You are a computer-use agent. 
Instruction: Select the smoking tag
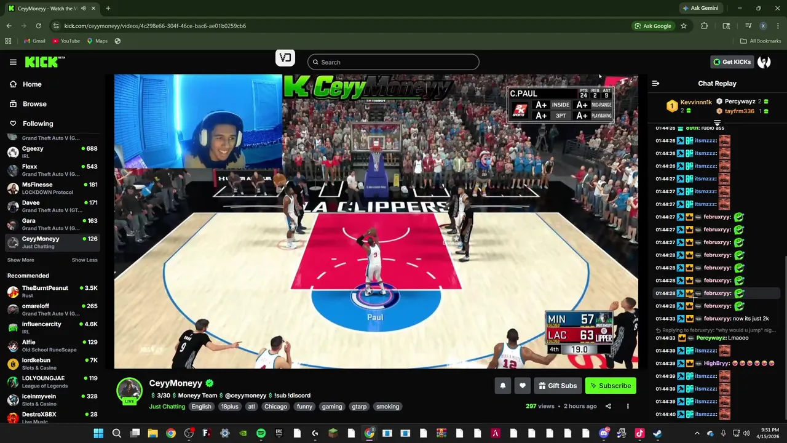point(387,407)
